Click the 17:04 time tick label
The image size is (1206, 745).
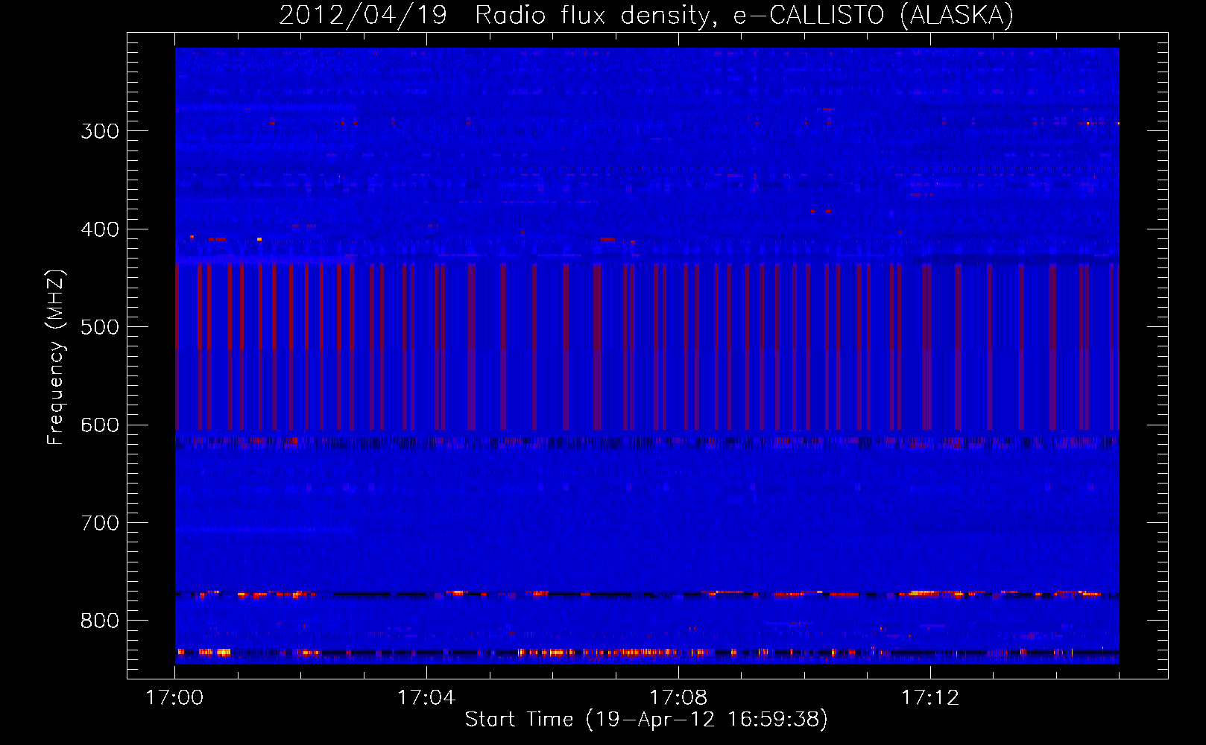click(426, 697)
